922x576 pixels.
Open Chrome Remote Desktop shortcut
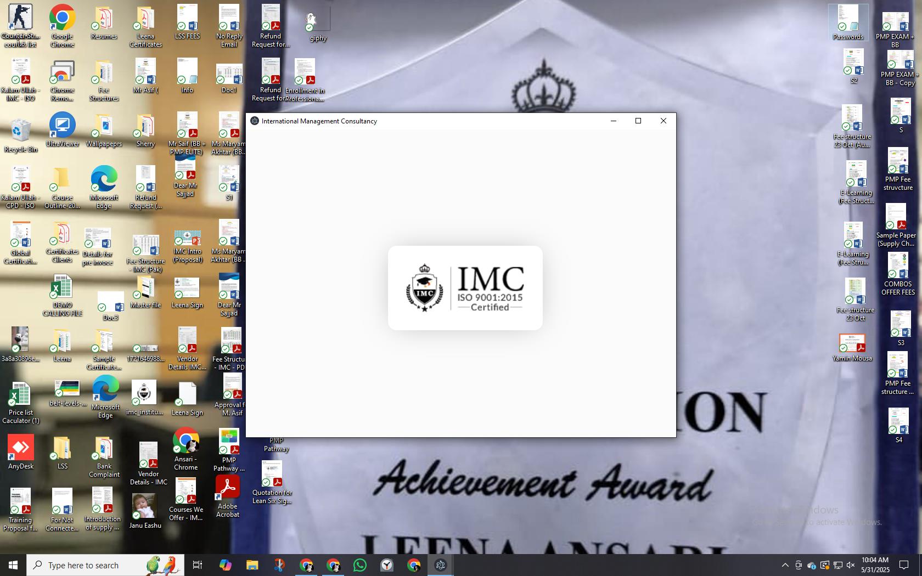point(62,81)
